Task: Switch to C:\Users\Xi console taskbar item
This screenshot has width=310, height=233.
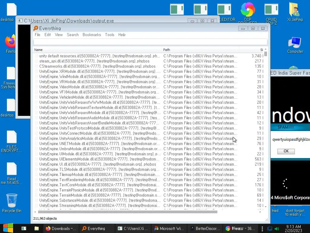Action: pos(133,228)
